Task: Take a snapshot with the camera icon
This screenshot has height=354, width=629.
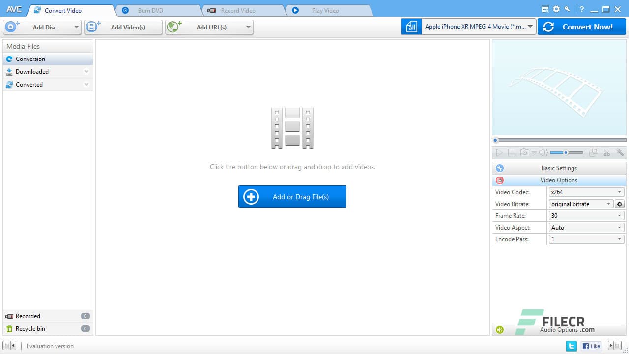Action: tap(525, 152)
